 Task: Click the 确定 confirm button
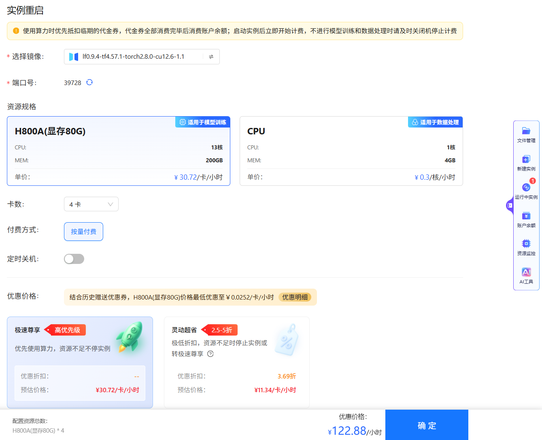click(427, 425)
